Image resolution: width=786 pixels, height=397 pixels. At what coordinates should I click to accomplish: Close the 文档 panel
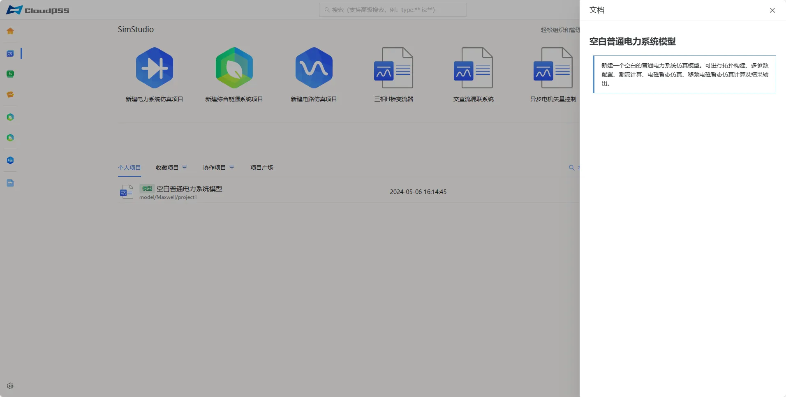click(x=772, y=10)
